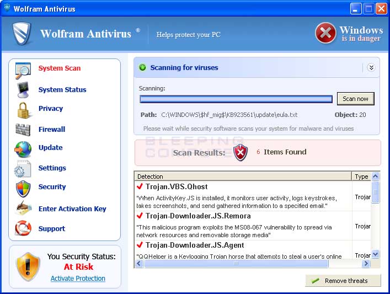Click the System Status monitor icon
The height and width of the screenshot is (294, 390).
[x=23, y=89]
